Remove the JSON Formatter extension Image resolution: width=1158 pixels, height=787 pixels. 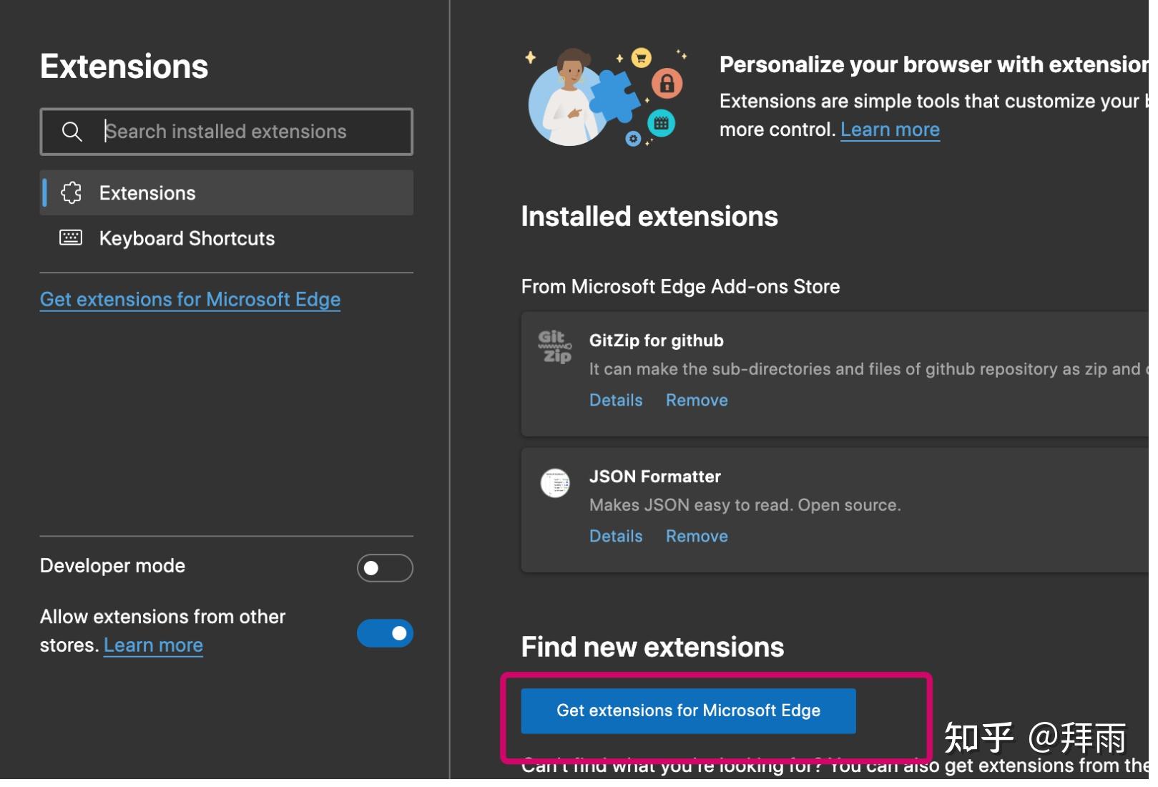[697, 535]
